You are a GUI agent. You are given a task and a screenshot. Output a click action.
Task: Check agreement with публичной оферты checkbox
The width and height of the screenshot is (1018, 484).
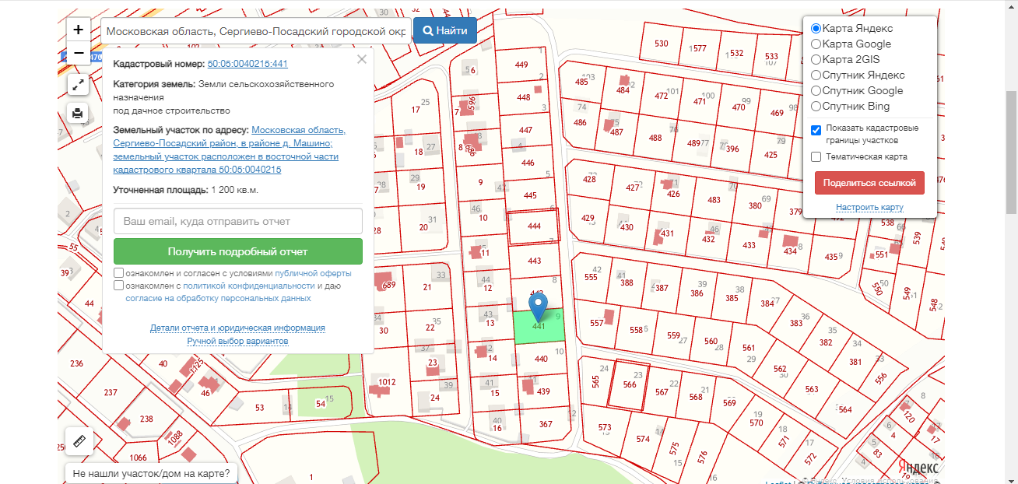pos(119,273)
